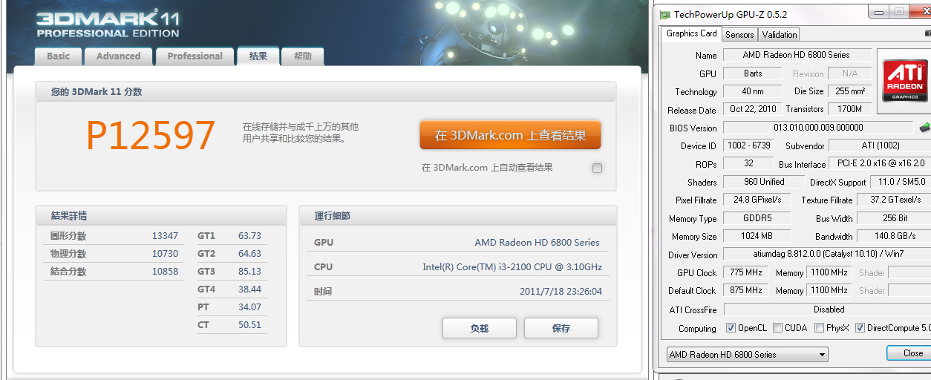Click the Shaders field 960 Unified
This screenshot has width=931, height=380.
point(763,182)
